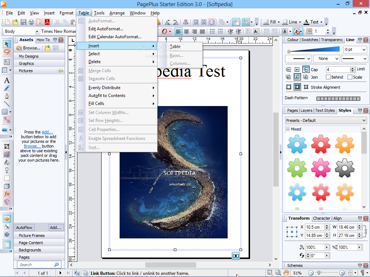Select the middle Stroke Alignment option
This screenshot has height=277, width=370.
[297, 87]
